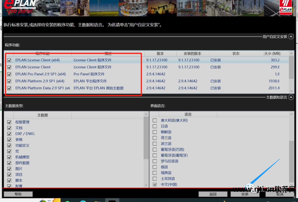Enable the 俄语 language checkbox
Screen dimensions: 298x202
(x=155, y=167)
